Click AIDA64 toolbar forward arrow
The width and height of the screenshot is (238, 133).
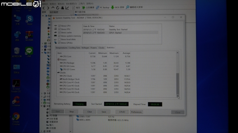click(x=48, y=8)
